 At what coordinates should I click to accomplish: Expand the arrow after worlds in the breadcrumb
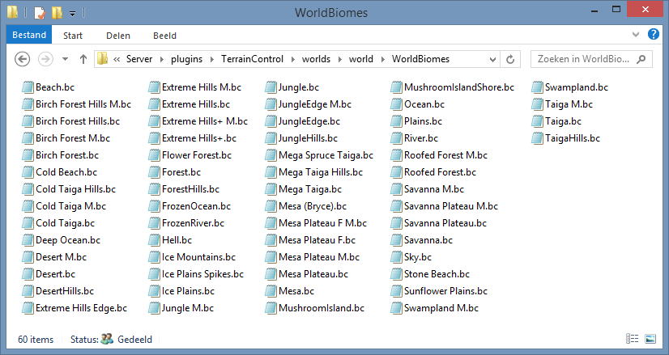(339, 60)
